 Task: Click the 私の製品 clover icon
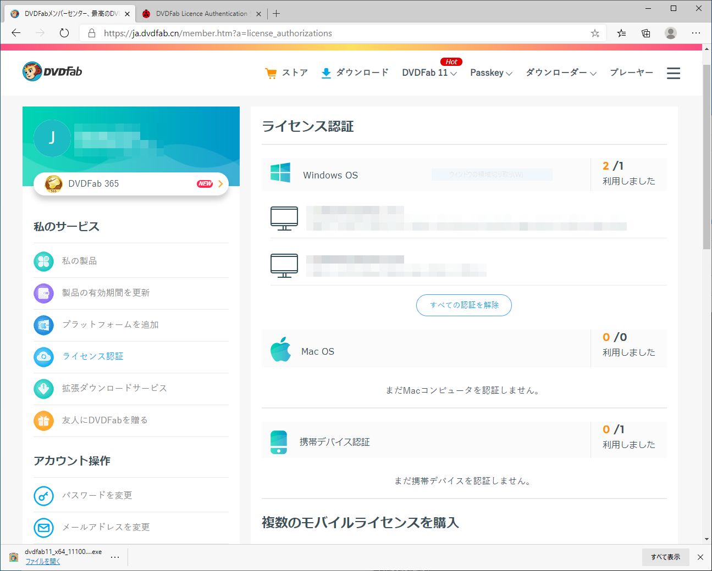click(x=44, y=261)
